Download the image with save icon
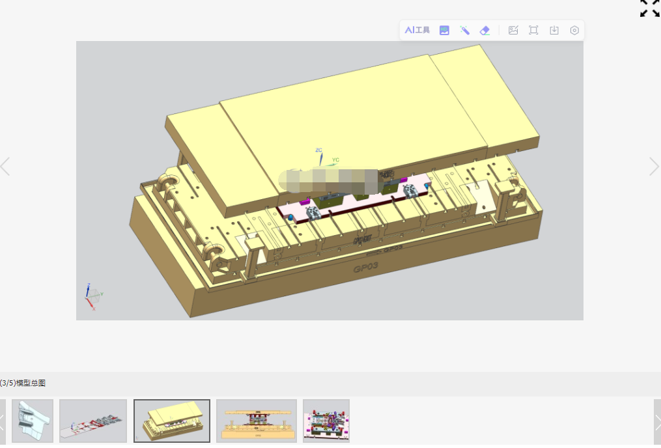Screen dimensions: 661x448 click(x=554, y=31)
